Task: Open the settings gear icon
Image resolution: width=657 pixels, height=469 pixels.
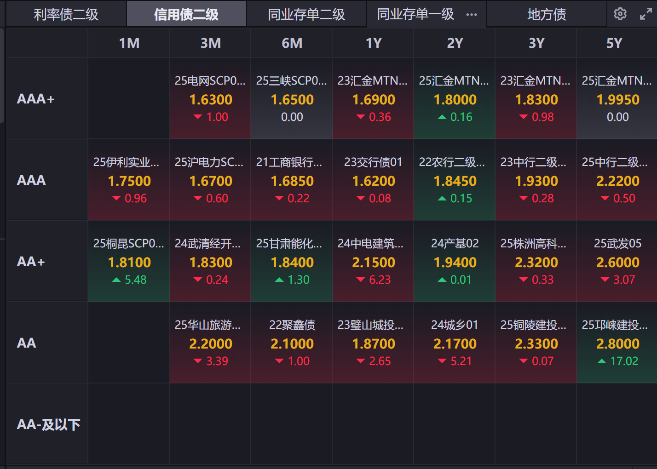Action: (x=620, y=14)
